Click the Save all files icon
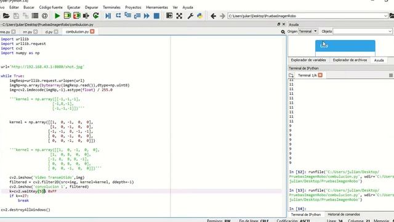This screenshot has height=222, width=394. click(25, 16)
